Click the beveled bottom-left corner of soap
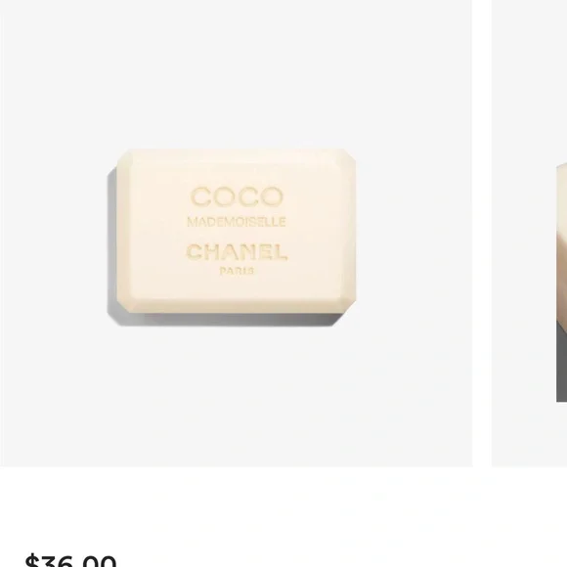 click(x=125, y=304)
